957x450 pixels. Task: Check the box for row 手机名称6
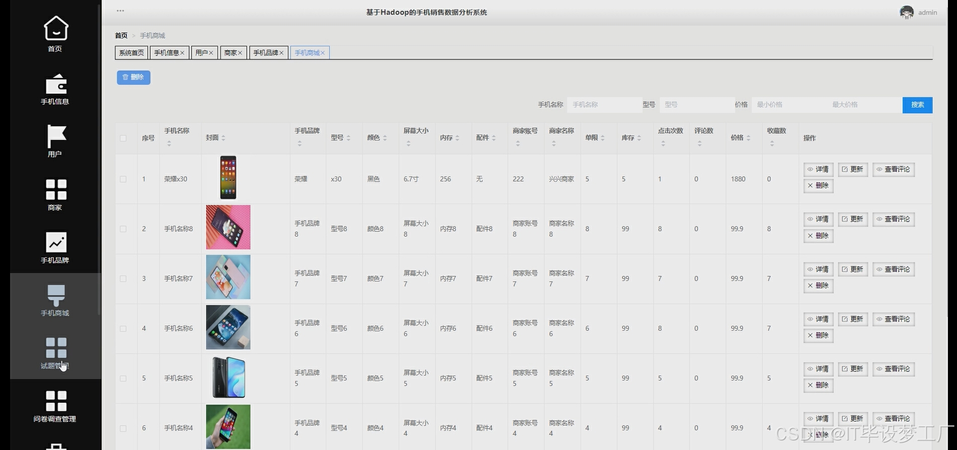[x=123, y=329]
